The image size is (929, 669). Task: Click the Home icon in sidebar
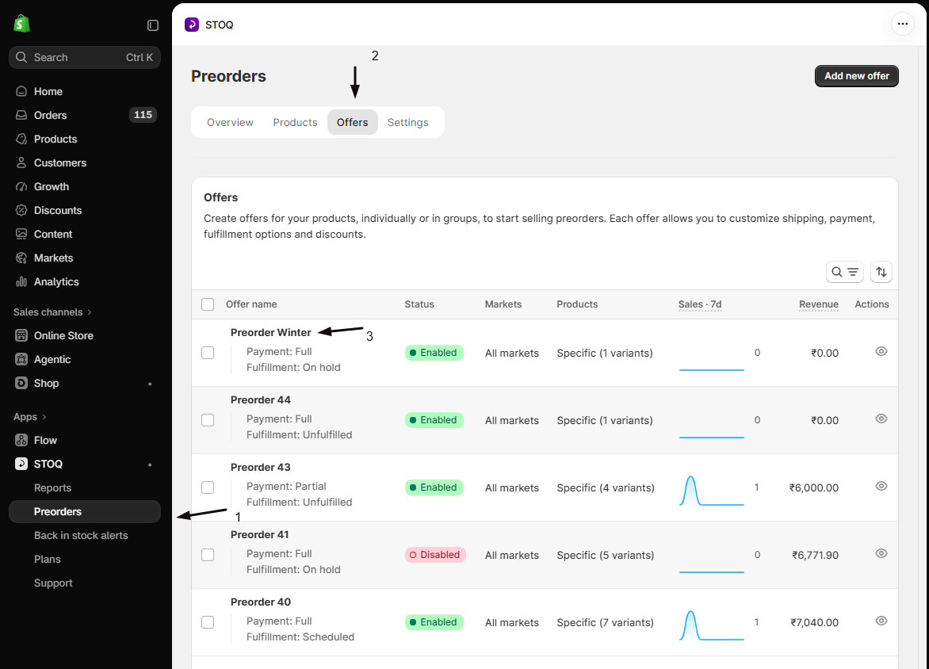[x=21, y=91]
